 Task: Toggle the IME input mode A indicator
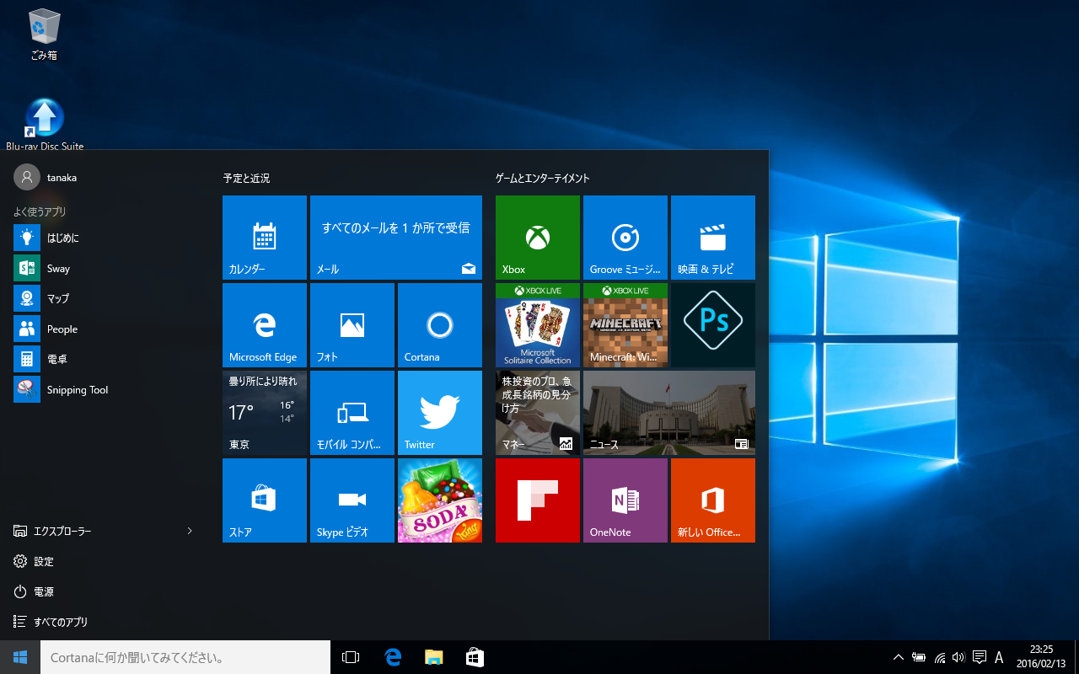pos(1000,657)
